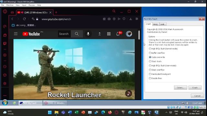Click the YouTube page scrollbar thumb
This screenshot has height=116, width=207.
tap(139, 35)
